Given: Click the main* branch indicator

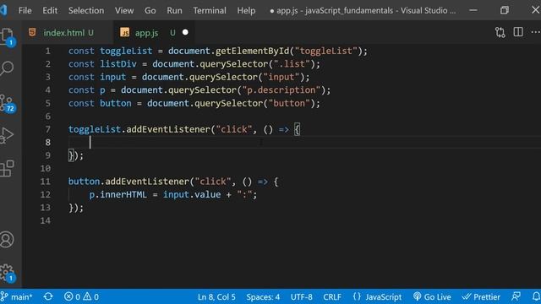Looking at the screenshot, I should click(x=17, y=296).
